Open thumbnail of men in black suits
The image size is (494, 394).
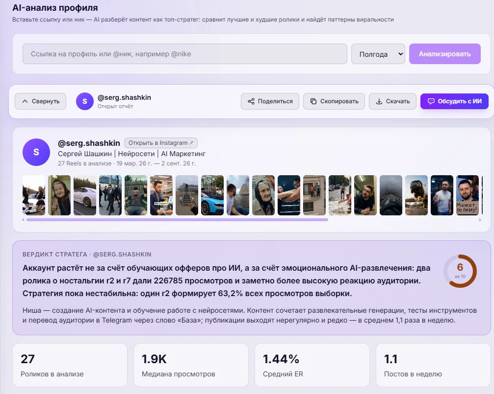(110, 195)
